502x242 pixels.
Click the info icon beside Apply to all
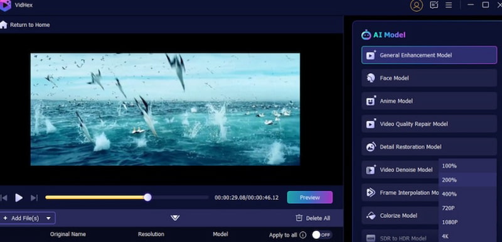303,235
